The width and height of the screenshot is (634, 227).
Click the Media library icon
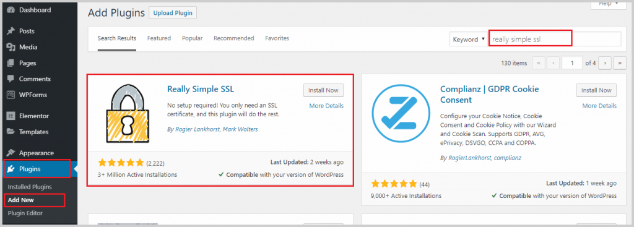coord(11,47)
